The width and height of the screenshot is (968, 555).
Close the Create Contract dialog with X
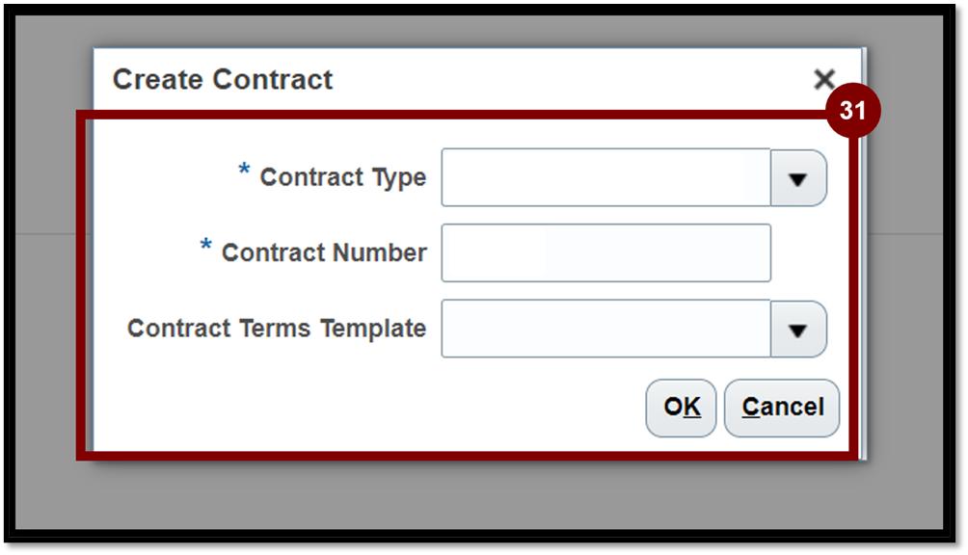(823, 79)
